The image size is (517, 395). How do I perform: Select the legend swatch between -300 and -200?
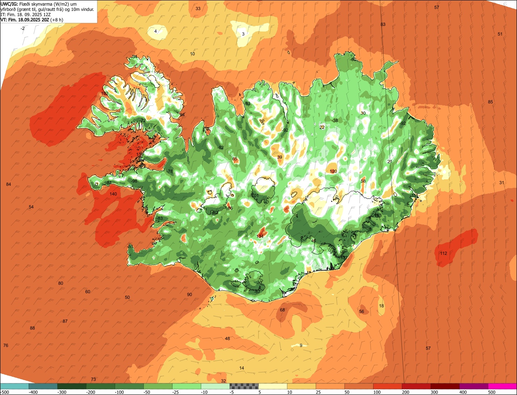tap(72, 386)
